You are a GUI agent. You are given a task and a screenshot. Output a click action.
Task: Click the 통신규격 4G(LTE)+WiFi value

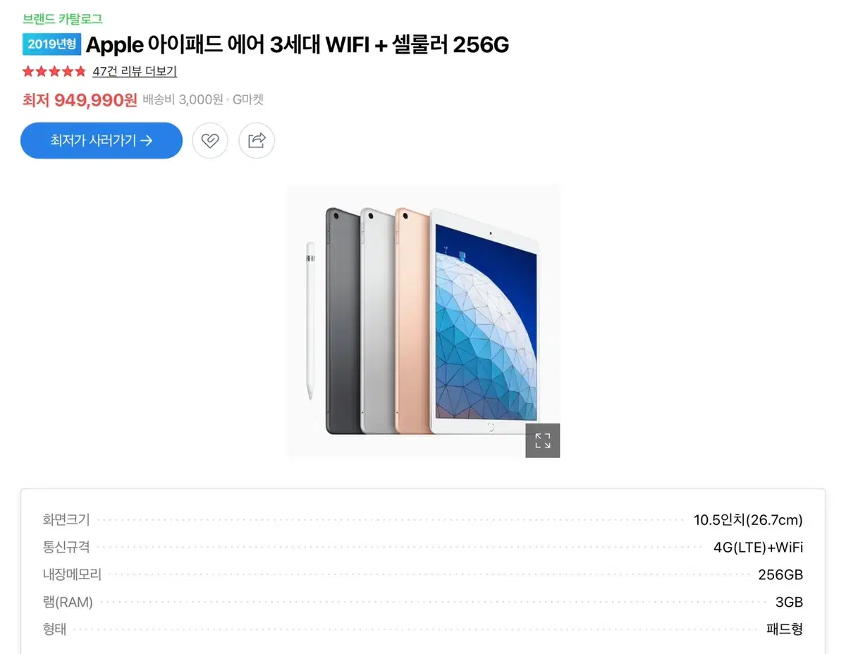758,548
